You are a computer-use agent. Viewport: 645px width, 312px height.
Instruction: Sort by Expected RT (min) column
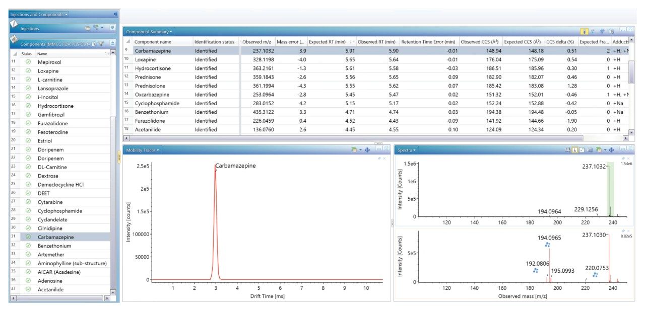[x=331, y=42]
